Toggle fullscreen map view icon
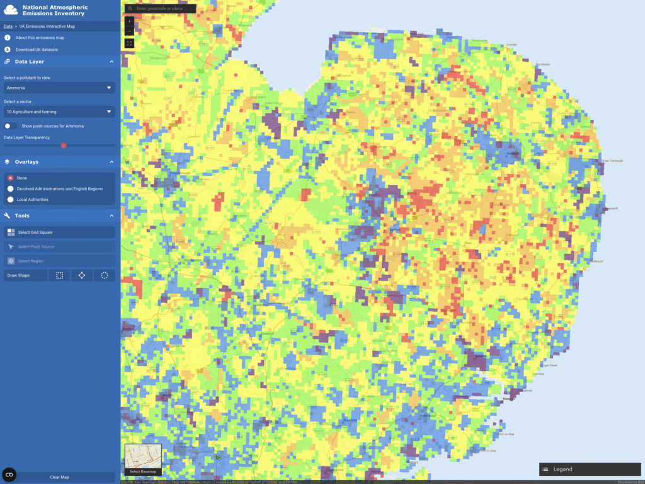 click(x=129, y=43)
